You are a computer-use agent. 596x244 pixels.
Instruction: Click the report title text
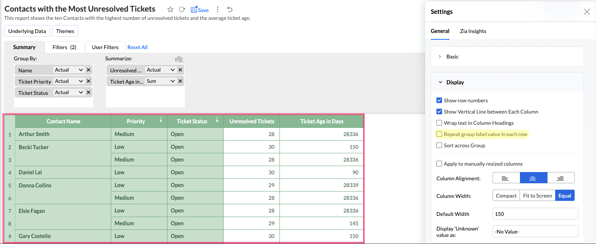pos(80,9)
